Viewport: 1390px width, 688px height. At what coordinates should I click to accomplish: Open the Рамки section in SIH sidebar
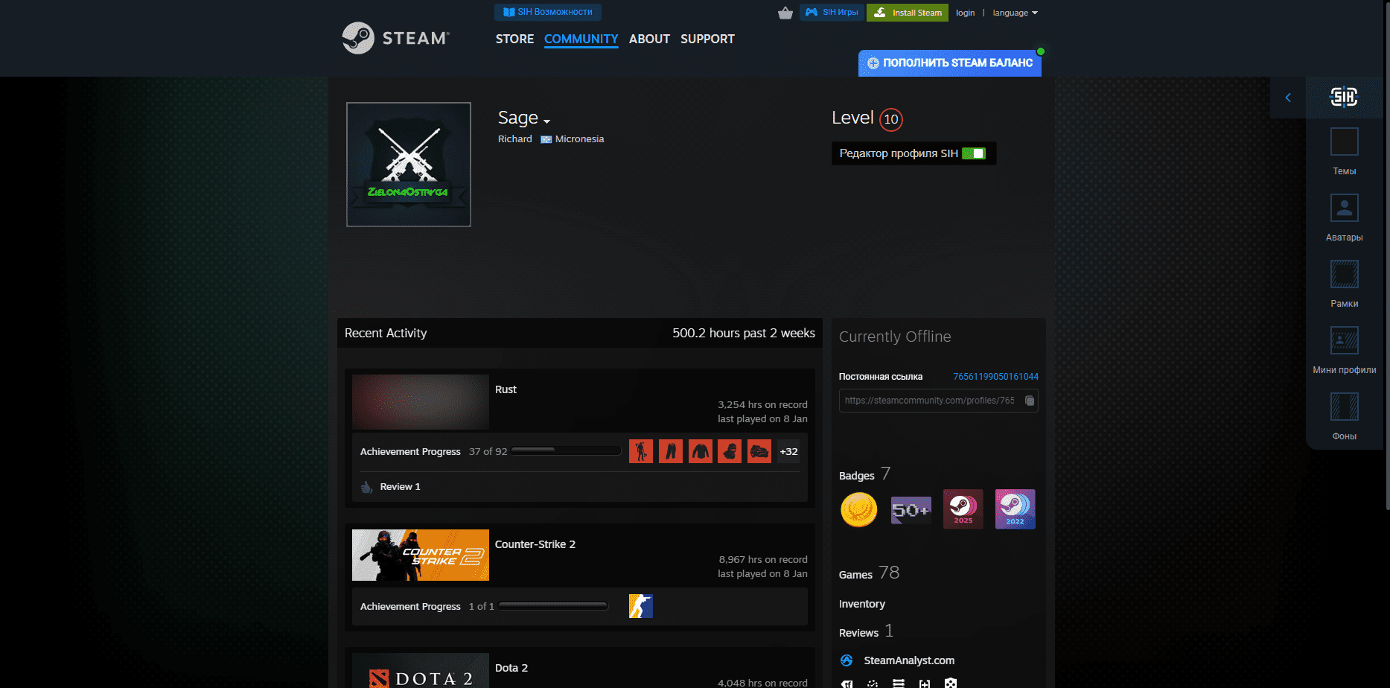[x=1344, y=282]
